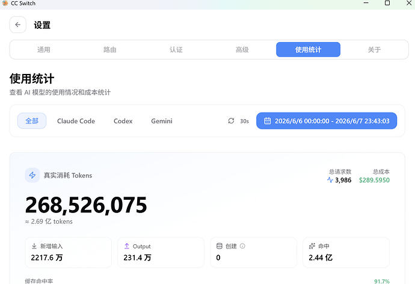The width and height of the screenshot is (415, 290).
Task: Click the 91.7% cache hit rate
Action: [x=382, y=281]
